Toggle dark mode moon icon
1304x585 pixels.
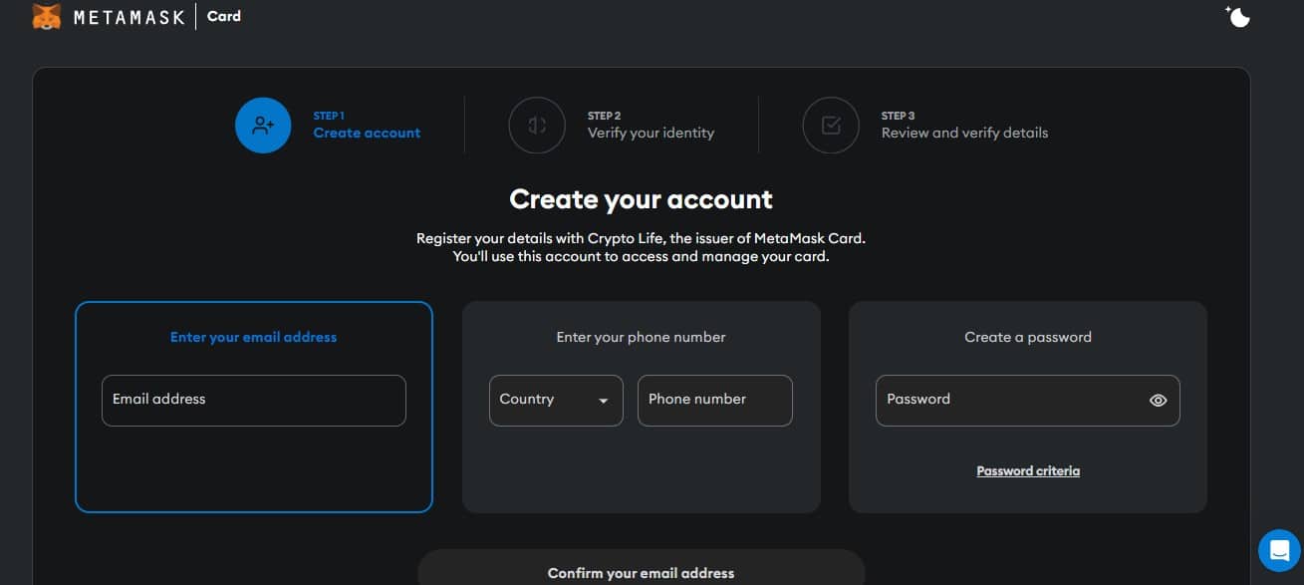pos(1237,16)
